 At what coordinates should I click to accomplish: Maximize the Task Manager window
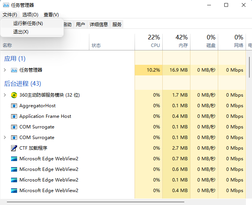click(226, 5)
